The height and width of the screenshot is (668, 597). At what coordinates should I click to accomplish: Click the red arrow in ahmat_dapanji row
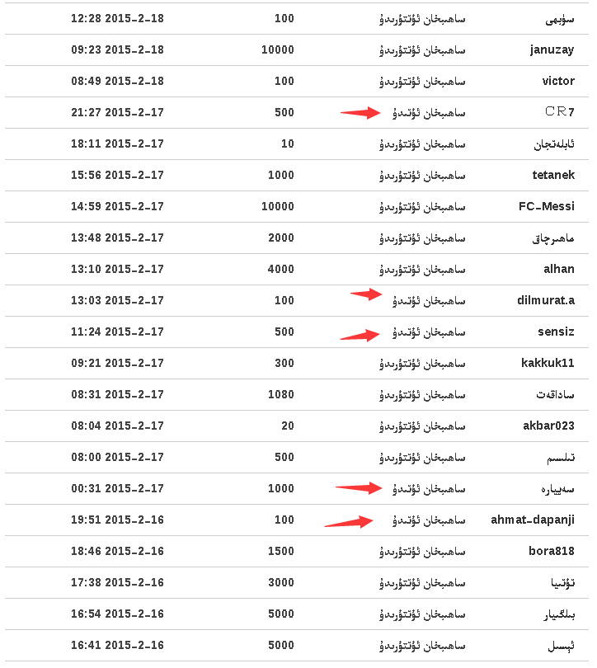pos(349,522)
